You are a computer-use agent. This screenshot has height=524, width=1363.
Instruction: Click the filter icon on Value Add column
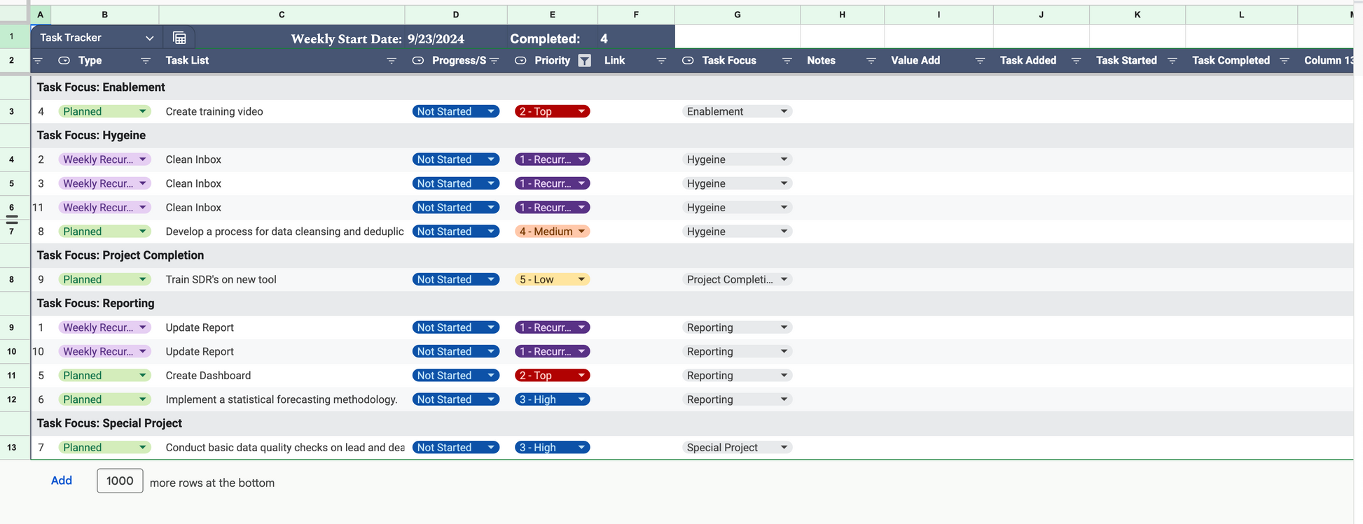[979, 61]
